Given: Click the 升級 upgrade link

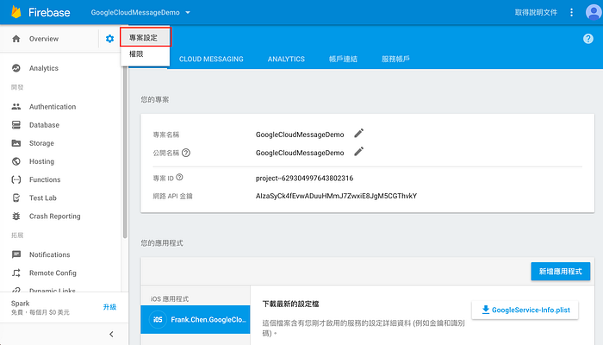Looking at the screenshot, I should [x=109, y=307].
